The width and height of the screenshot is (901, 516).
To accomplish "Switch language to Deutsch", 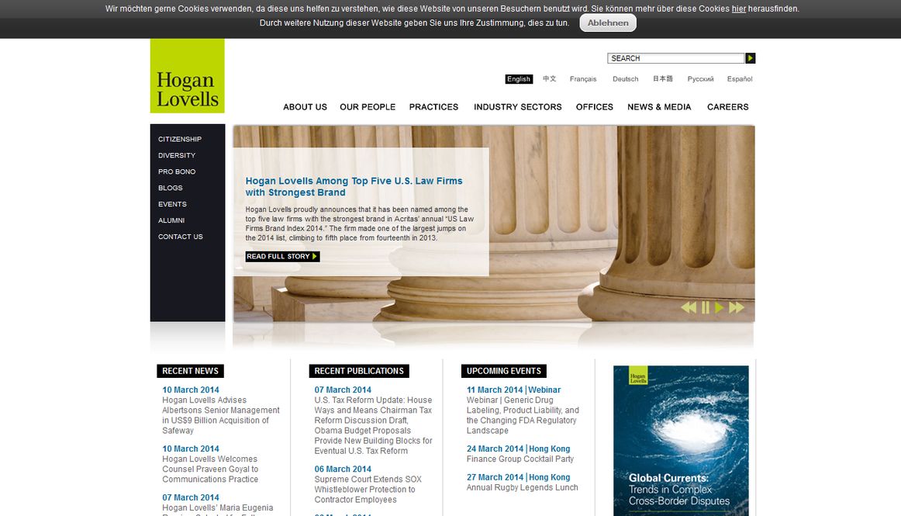I will click(625, 79).
